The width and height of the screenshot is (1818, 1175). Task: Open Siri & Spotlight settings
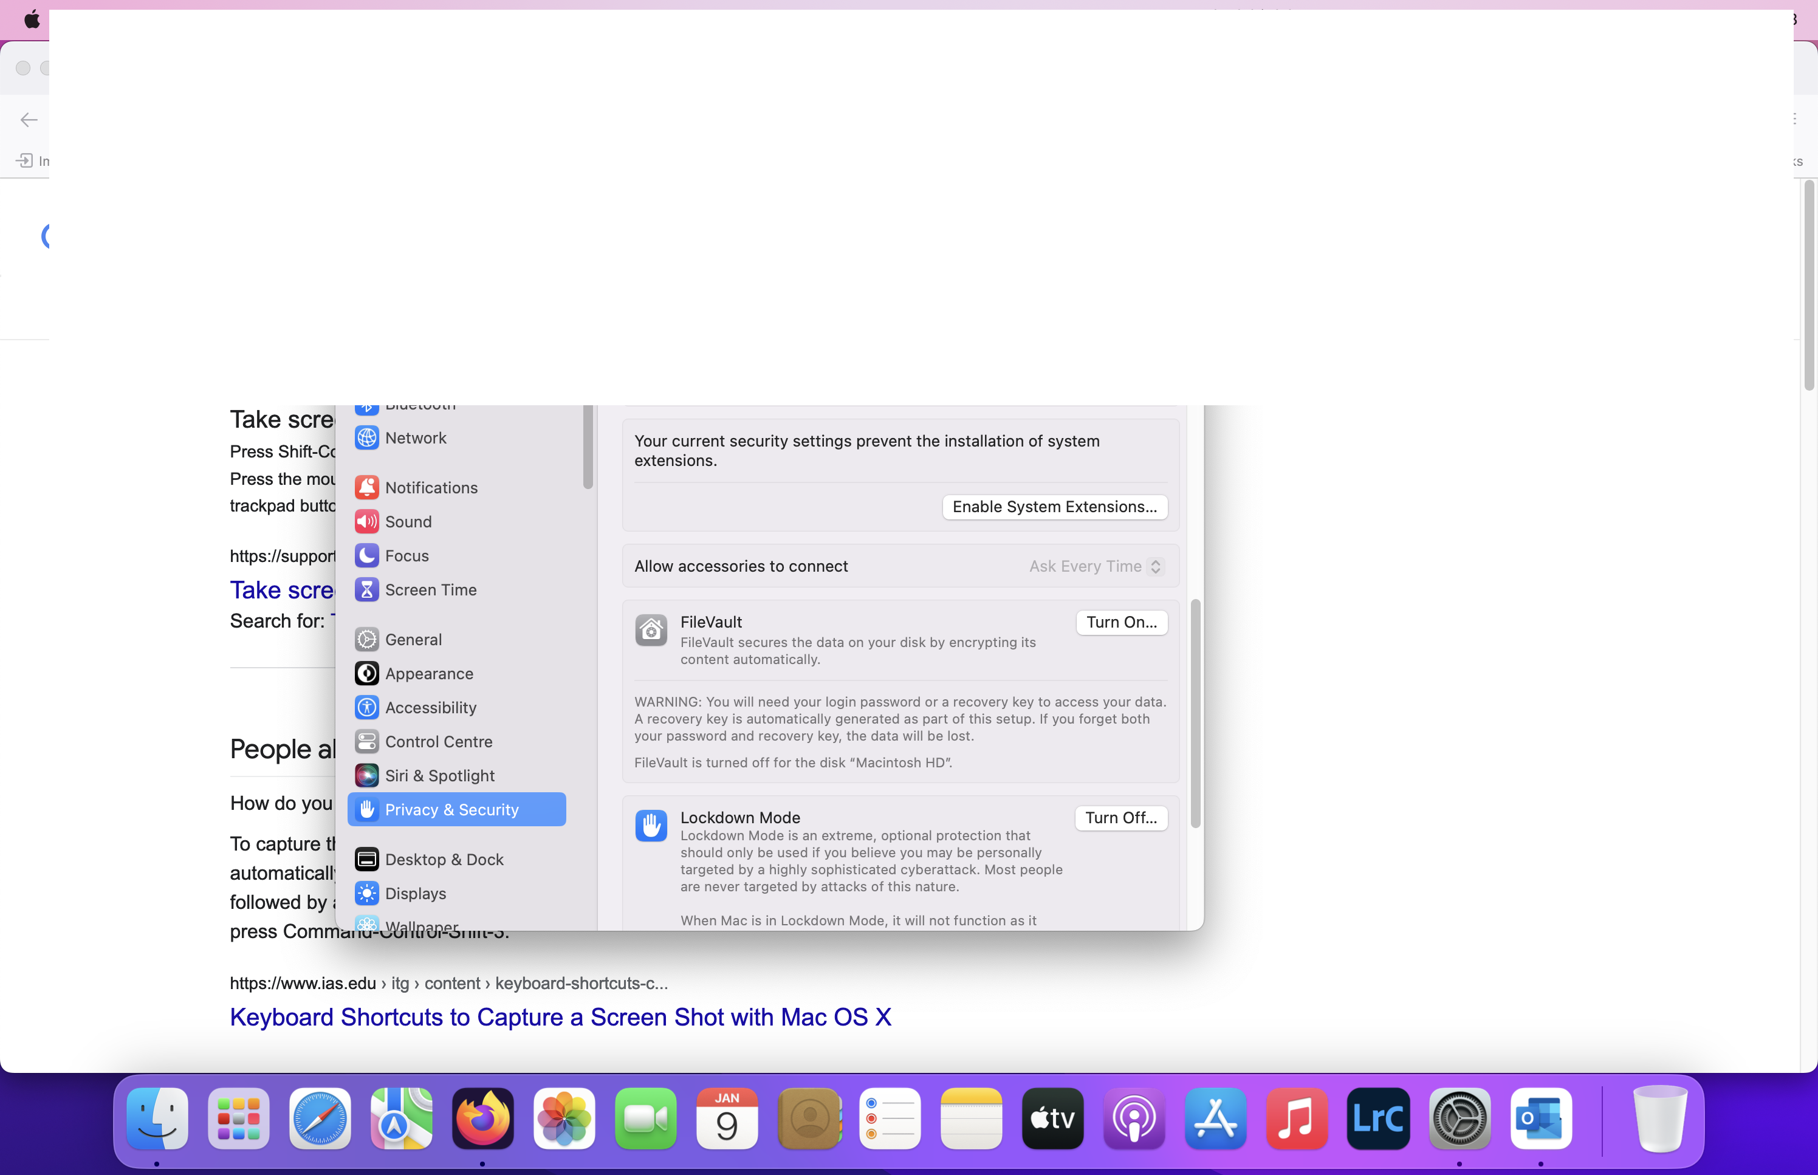(x=439, y=776)
